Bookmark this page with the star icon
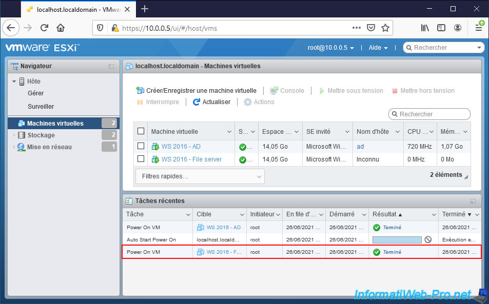489x304 pixels. [385, 28]
